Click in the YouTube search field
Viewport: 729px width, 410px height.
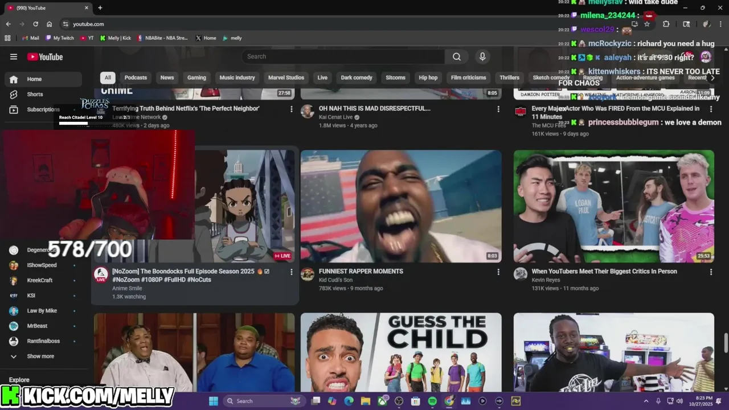[x=343, y=56]
